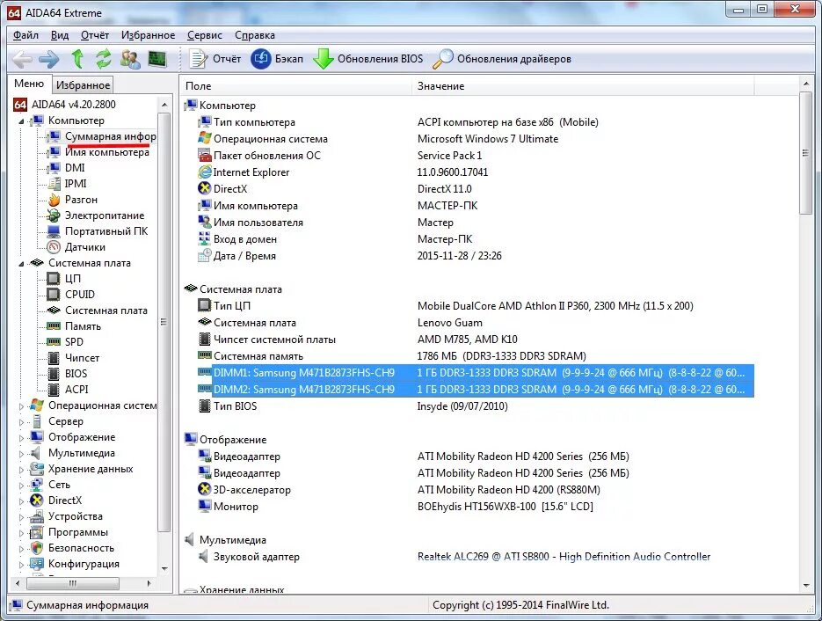Viewport: 822px width, 621px height.
Task: Click the Lenovo Guam motherboard value
Action: point(450,323)
